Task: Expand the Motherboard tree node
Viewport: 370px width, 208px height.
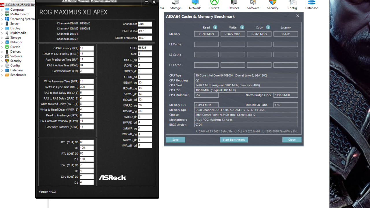Action: pos(2,14)
